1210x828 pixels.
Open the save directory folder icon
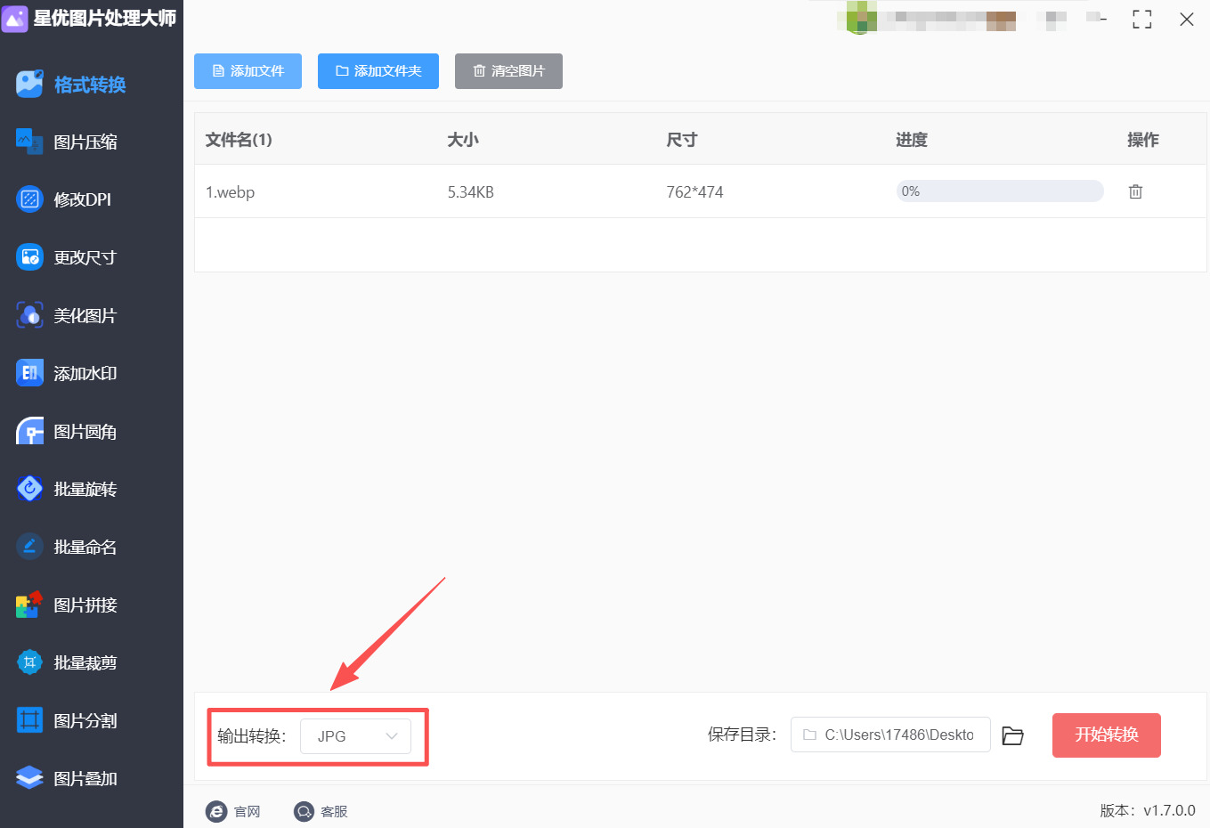[1012, 735]
